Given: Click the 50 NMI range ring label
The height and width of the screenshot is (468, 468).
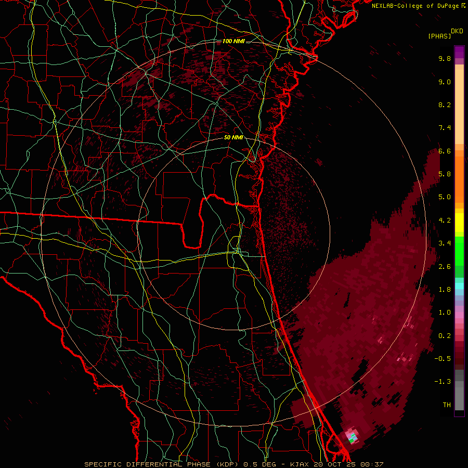Looking at the screenshot, I should (233, 138).
